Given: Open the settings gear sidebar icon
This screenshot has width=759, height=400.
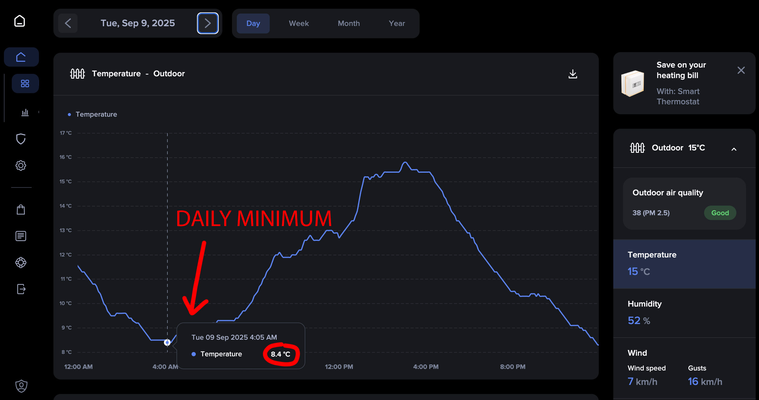Looking at the screenshot, I should coord(21,165).
